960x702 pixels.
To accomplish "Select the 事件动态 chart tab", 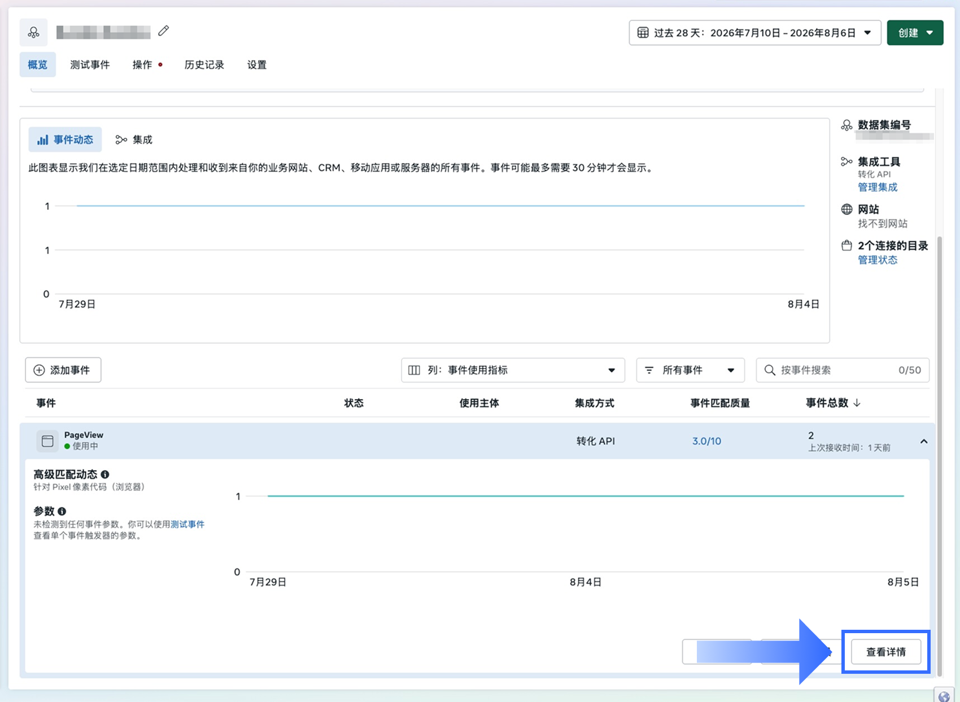I will (x=65, y=139).
